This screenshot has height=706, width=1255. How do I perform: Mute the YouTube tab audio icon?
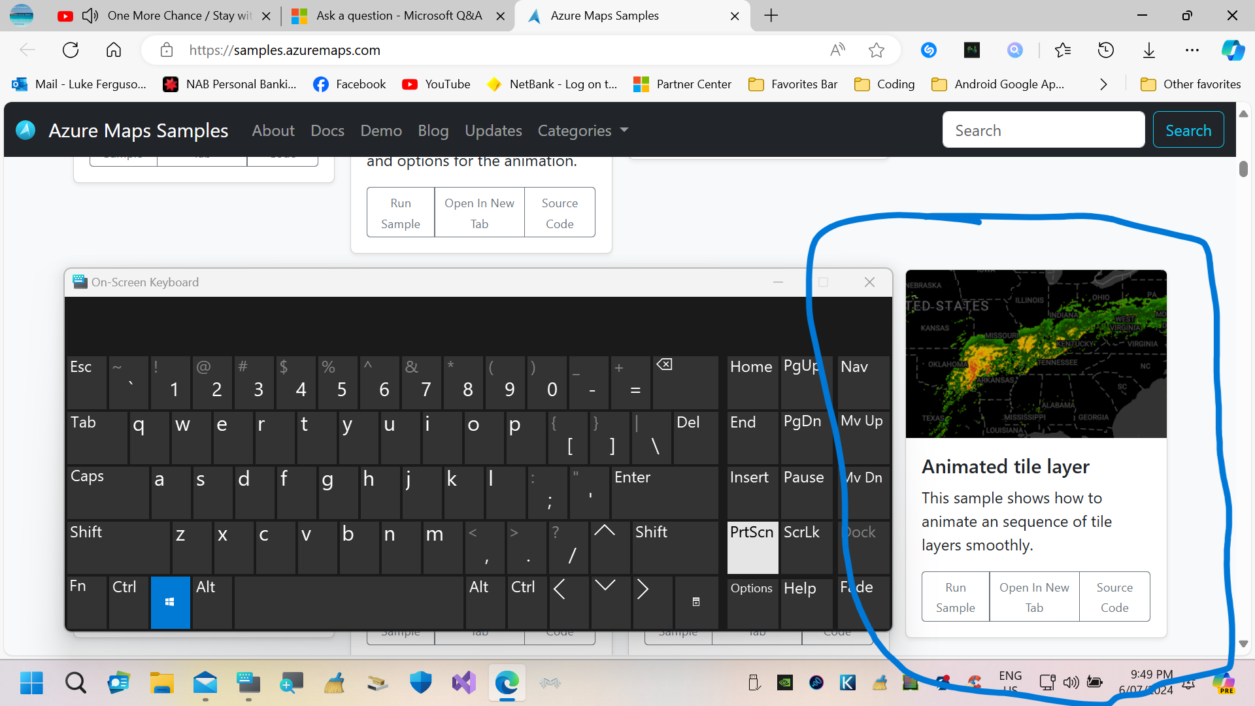coord(90,16)
